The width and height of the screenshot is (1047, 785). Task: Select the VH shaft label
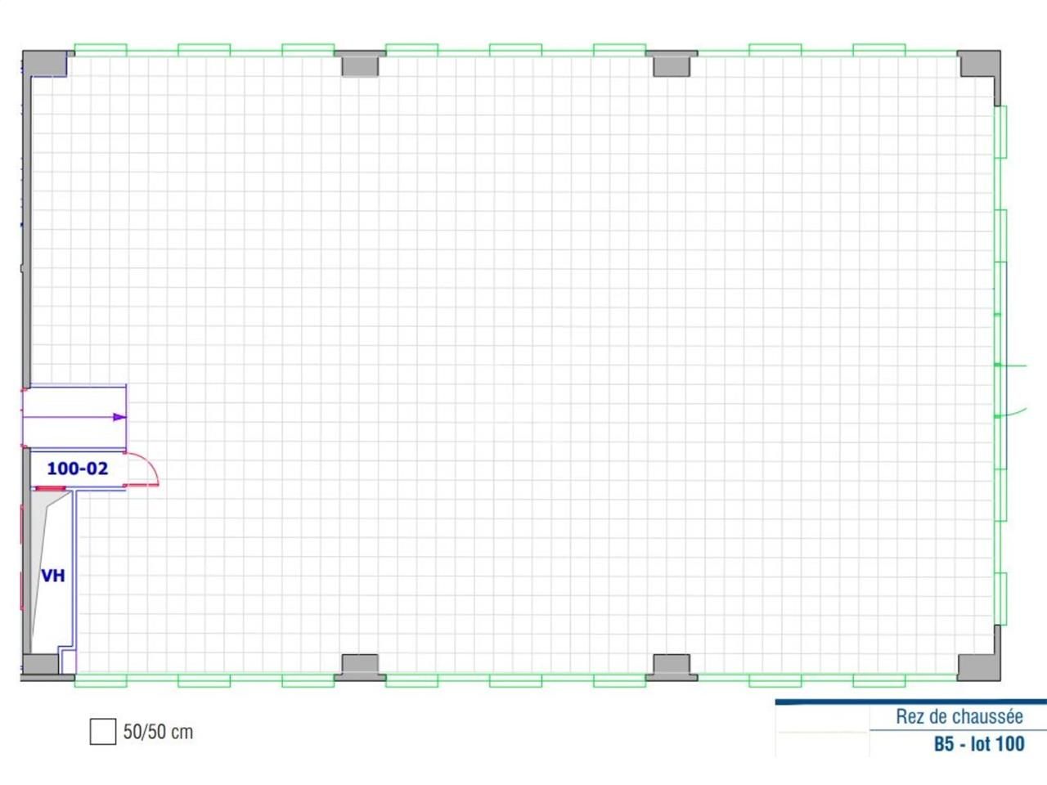[x=53, y=576]
